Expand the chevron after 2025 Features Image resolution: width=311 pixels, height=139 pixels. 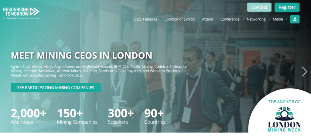pyautogui.click(x=161, y=19)
